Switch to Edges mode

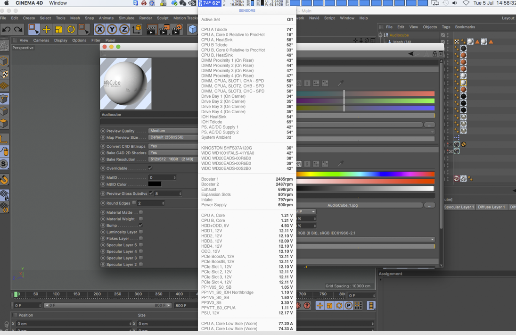pos(4,111)
